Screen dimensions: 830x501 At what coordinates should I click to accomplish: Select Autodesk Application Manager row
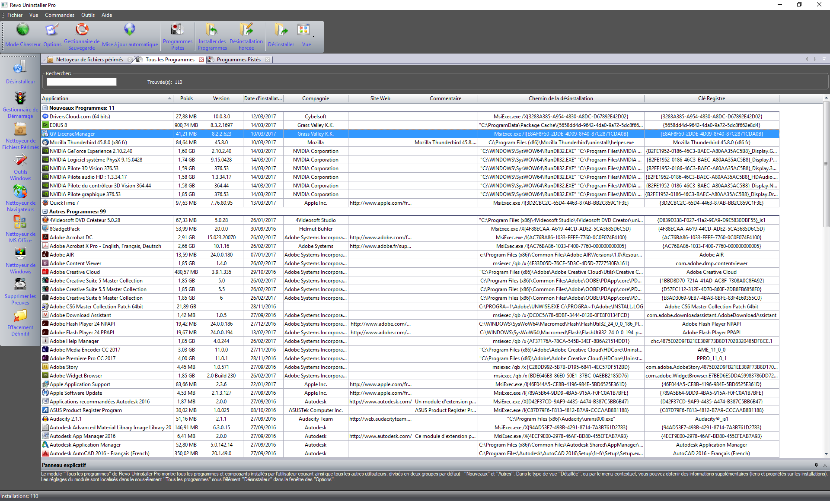[x=410, y=445]
